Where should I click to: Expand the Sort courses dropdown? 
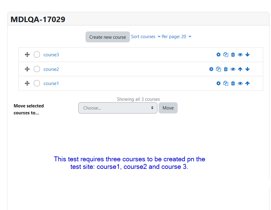click(146, 37)
